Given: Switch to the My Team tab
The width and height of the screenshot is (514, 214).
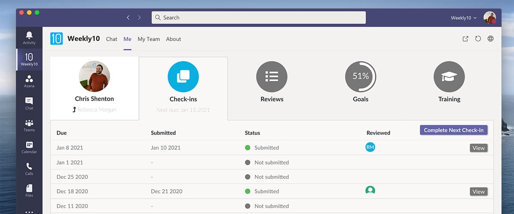Looking at the screenshot, I should (149, 39).
